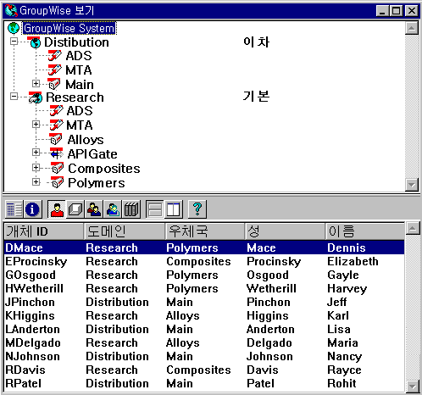Screen dimensions: 422x395
Task: Open help with the question mark icon
Action: 197,209
